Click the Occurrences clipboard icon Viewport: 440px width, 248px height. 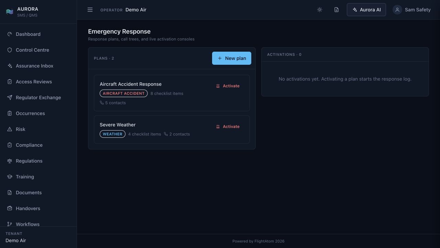[x=10, y=113]
